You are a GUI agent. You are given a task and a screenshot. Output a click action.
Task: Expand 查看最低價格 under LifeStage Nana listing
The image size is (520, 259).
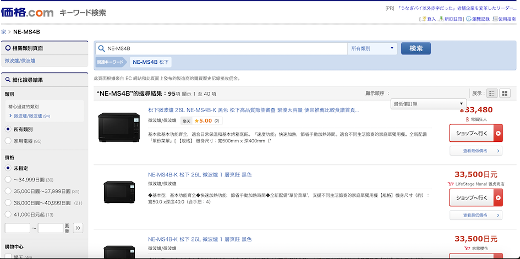[x=476, y=215]
